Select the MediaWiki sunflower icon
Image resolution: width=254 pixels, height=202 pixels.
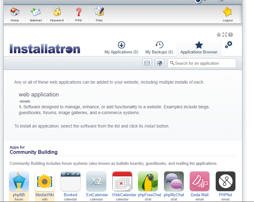tap(45, 181)
